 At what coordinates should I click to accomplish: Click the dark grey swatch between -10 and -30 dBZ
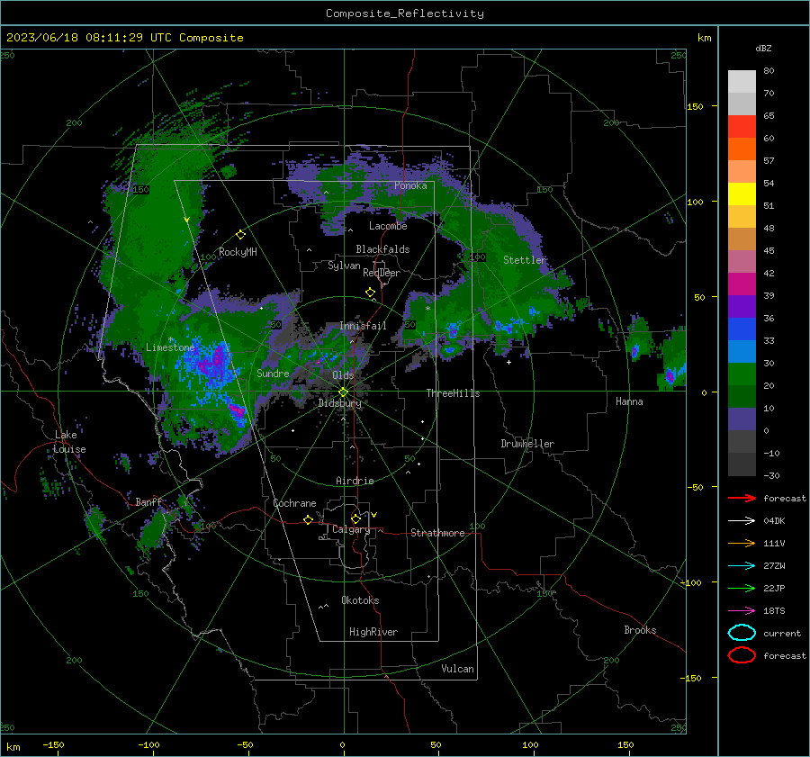[742, 464]
